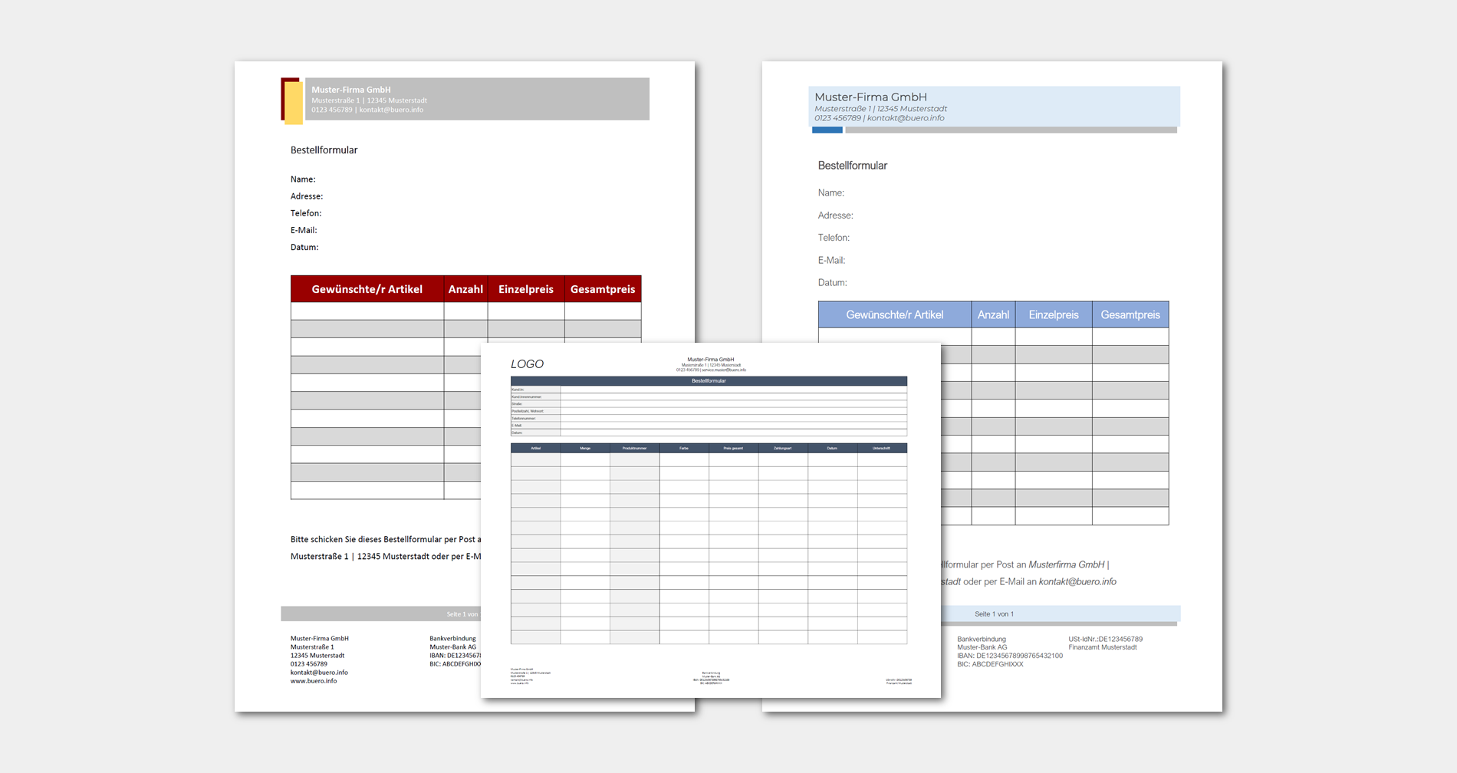Click 'E-Mail:' label on the blue-themed page
The width and height of the screenshot is (1457, 773).
[831, 260]
